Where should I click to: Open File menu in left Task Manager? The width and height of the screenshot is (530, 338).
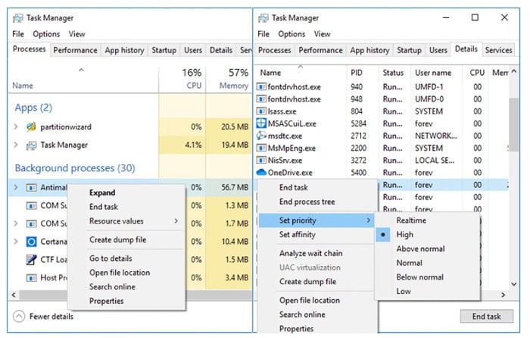point(18,34)
